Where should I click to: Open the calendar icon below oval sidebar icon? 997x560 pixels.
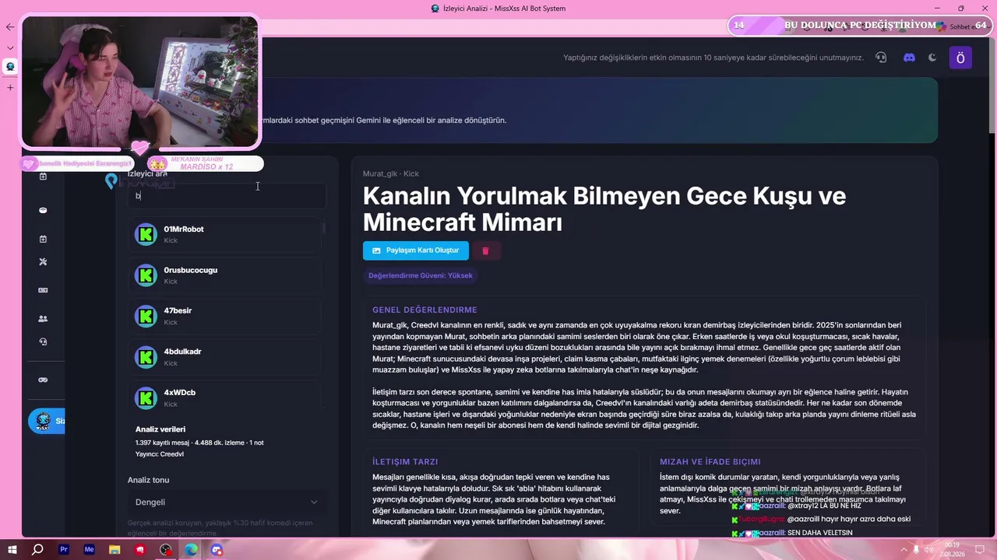pyautogui.click(x=43, y=239)
